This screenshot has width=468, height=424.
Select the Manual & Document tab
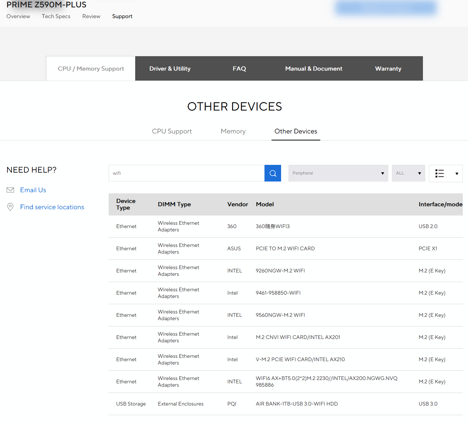314,69
